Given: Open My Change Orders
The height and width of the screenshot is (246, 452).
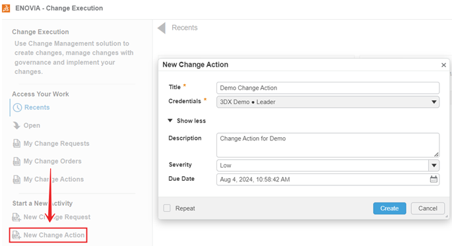Looking at the screenshot, I should coord(53,162).
